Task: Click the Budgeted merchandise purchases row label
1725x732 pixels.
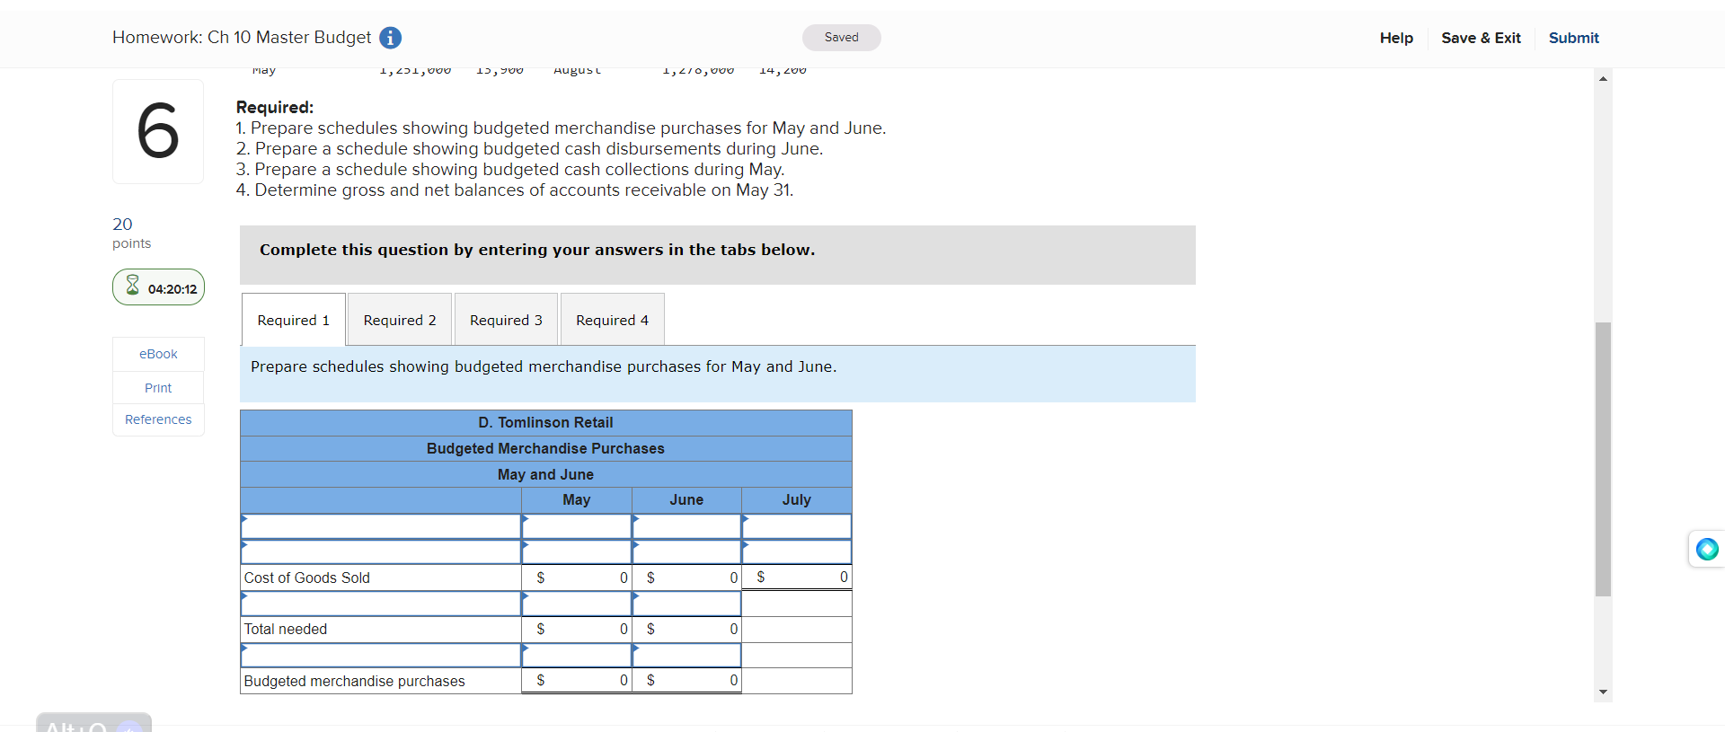Action: click(x=355, y=681)
